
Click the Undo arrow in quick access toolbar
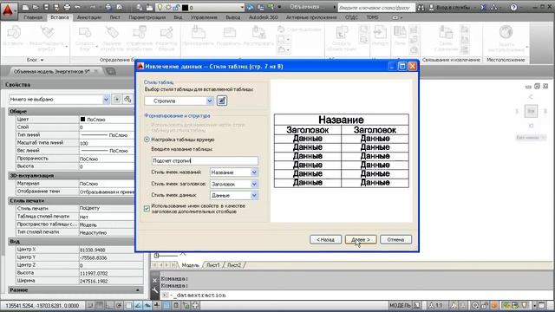77,7
